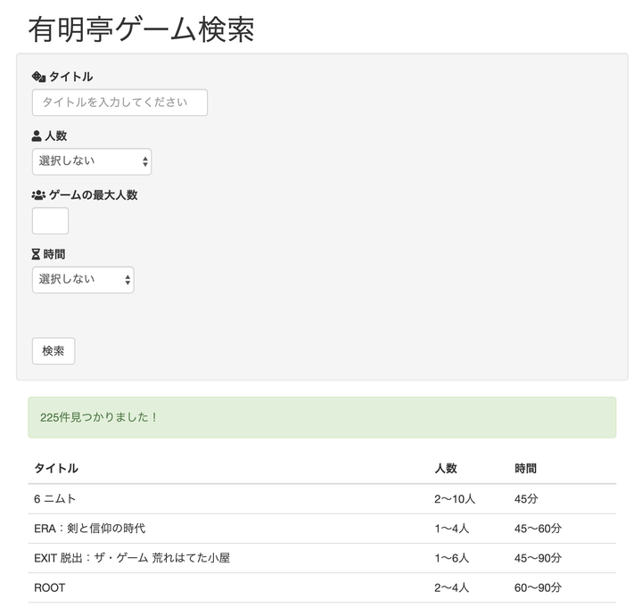
Task: Select the ERA：剣と信仰の時代 row title
Action: tap(90, 529)
